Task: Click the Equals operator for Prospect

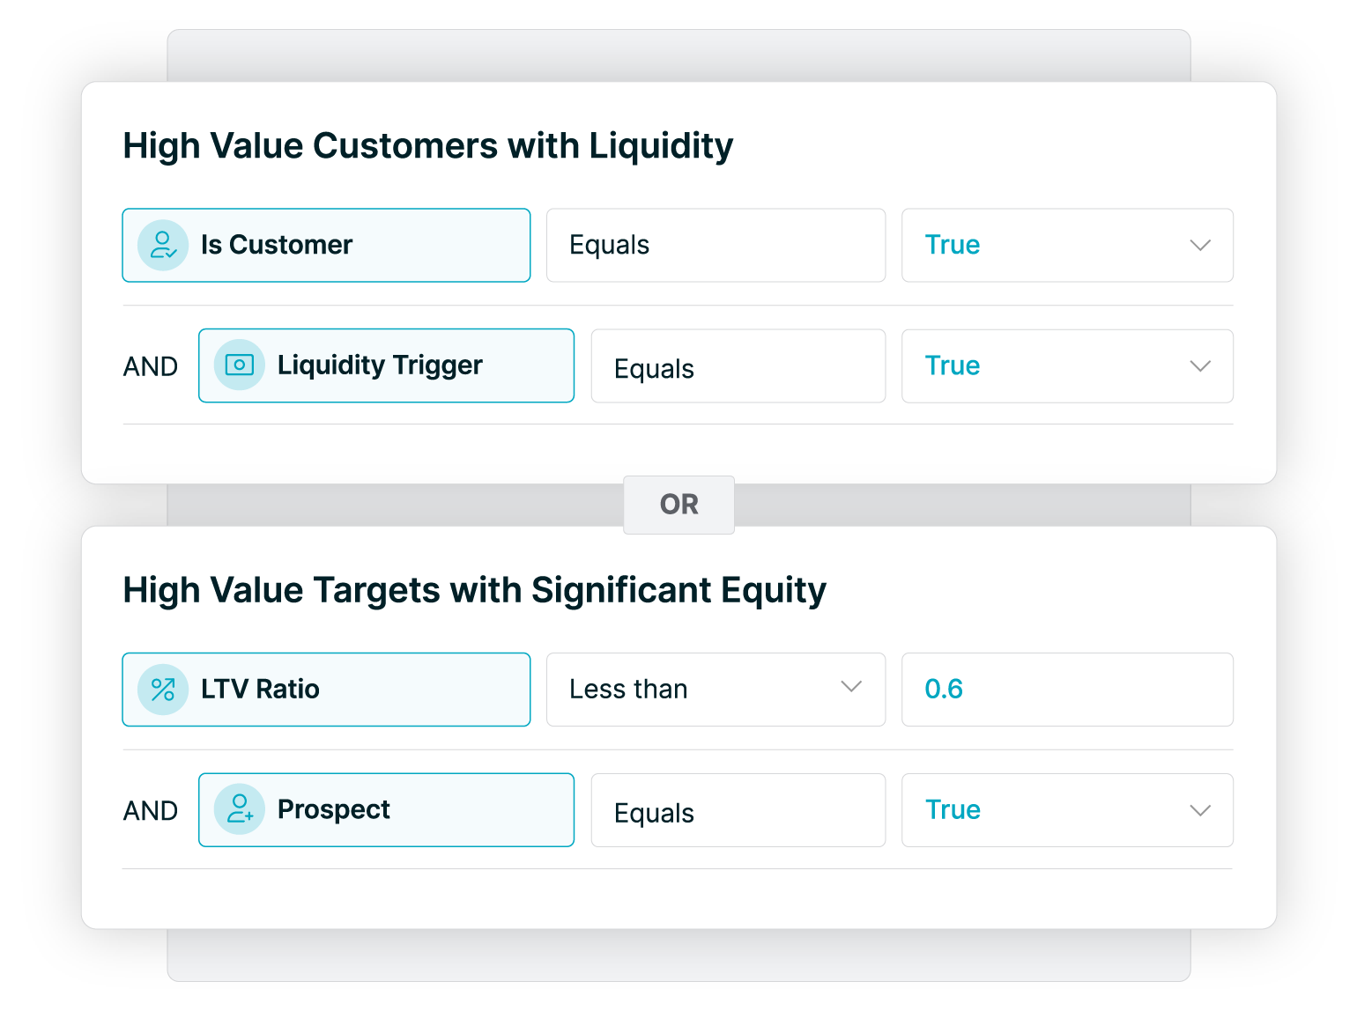Action: [x=738, y=810]
